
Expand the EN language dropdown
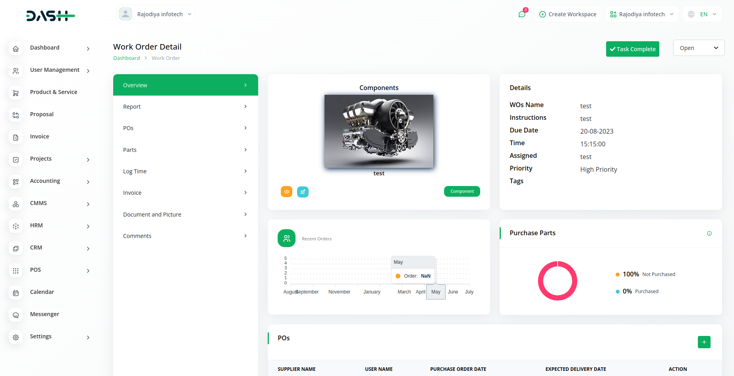click(x=702, y=14)
